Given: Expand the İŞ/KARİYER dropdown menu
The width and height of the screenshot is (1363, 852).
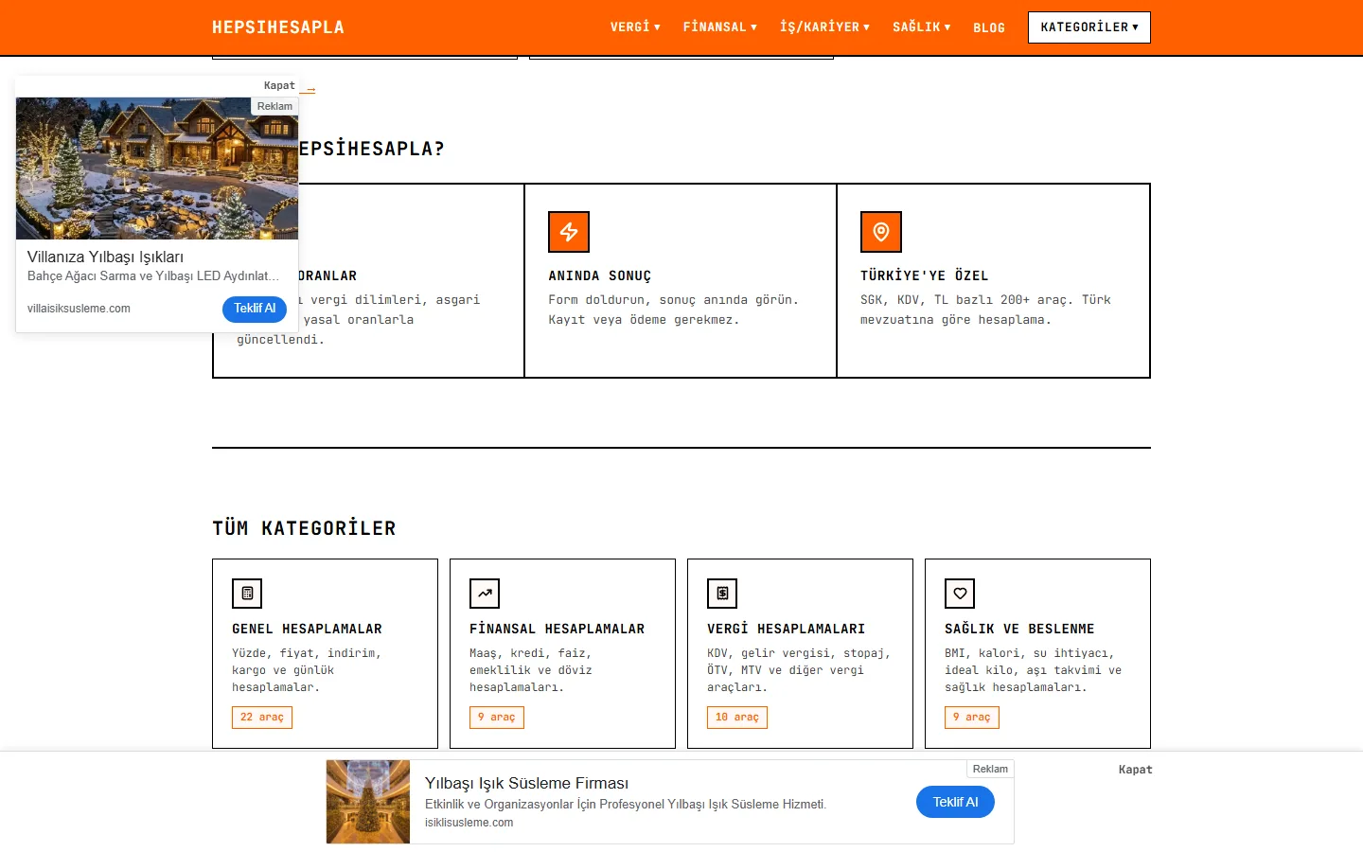Looking at the screenshot, I should pyautogui.click(x=824, y=27).
